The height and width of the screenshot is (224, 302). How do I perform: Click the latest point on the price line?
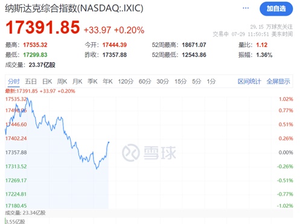(109, 142)
